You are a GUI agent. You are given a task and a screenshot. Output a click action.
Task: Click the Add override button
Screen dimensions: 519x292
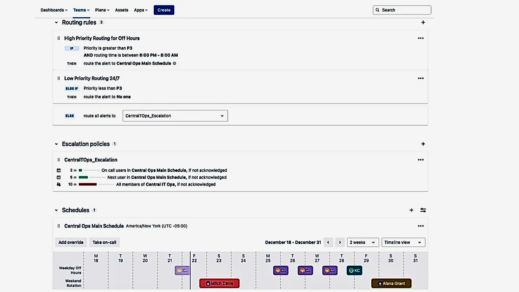(71, 242)
